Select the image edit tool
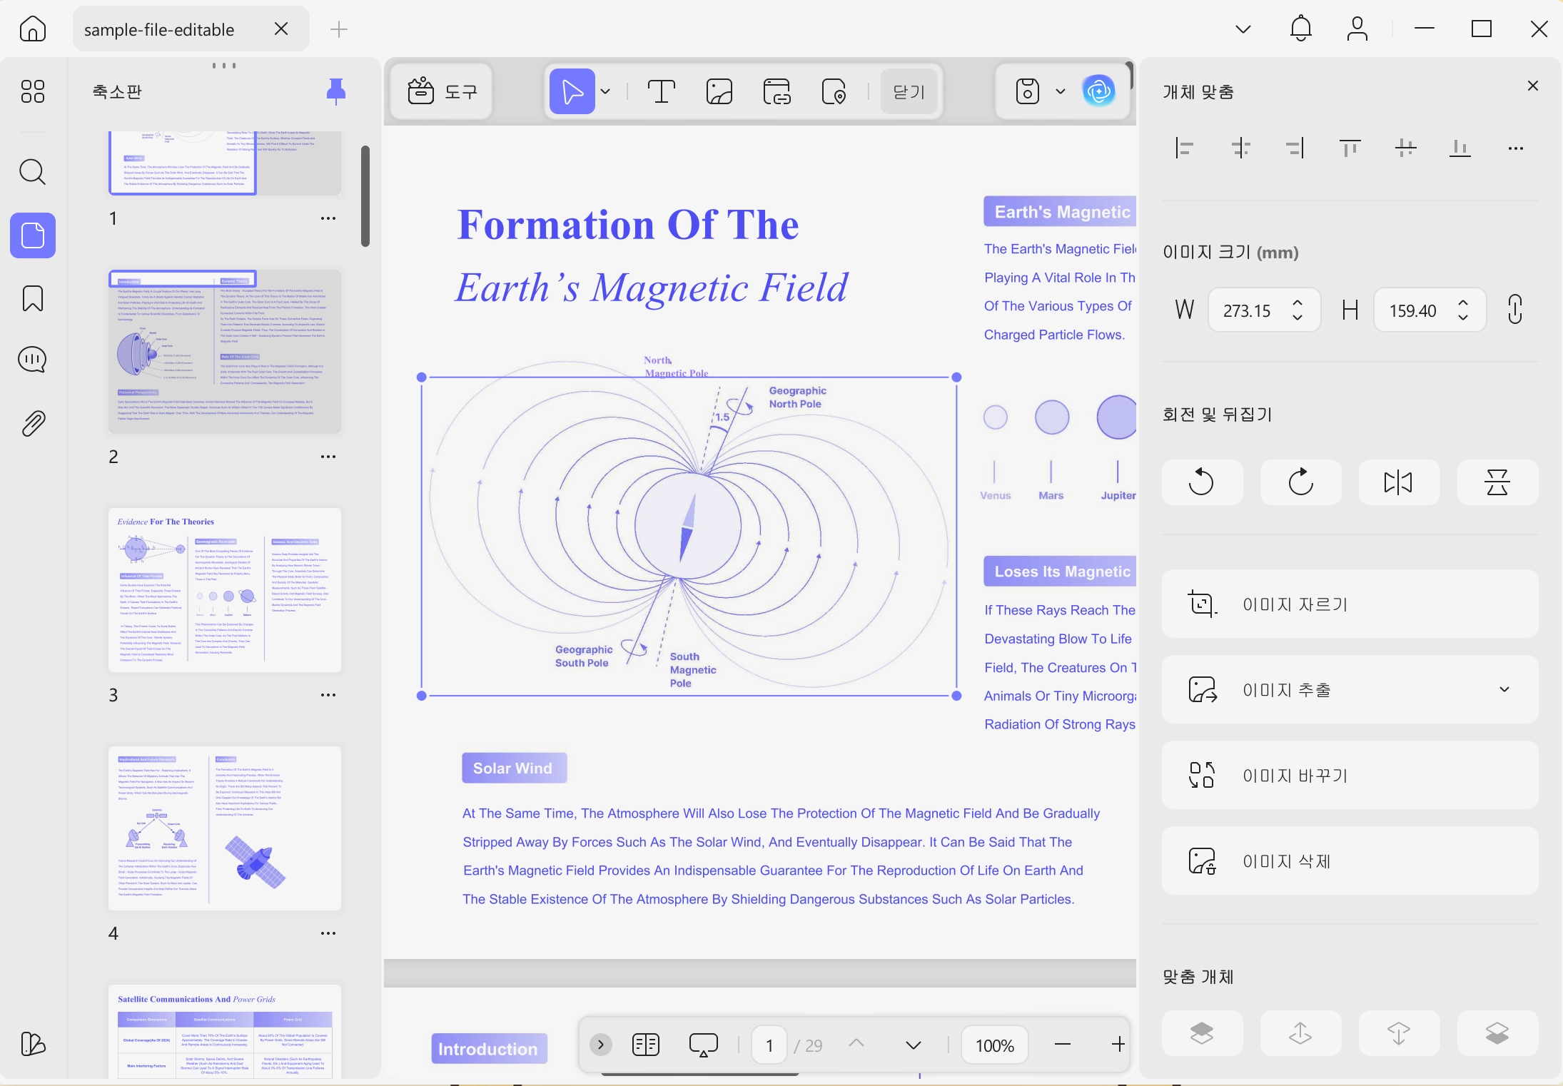 pyautogui.click(x=719, y=91)
